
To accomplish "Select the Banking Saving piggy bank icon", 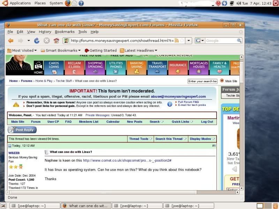I will pyautogui.click(x=136, y=71).
